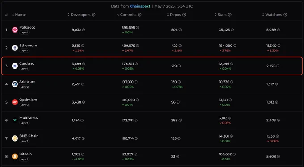Sort the table by Repos column
Image resolution: width=304 pixels, height=167 pixels.
click(x=174, y=15)
